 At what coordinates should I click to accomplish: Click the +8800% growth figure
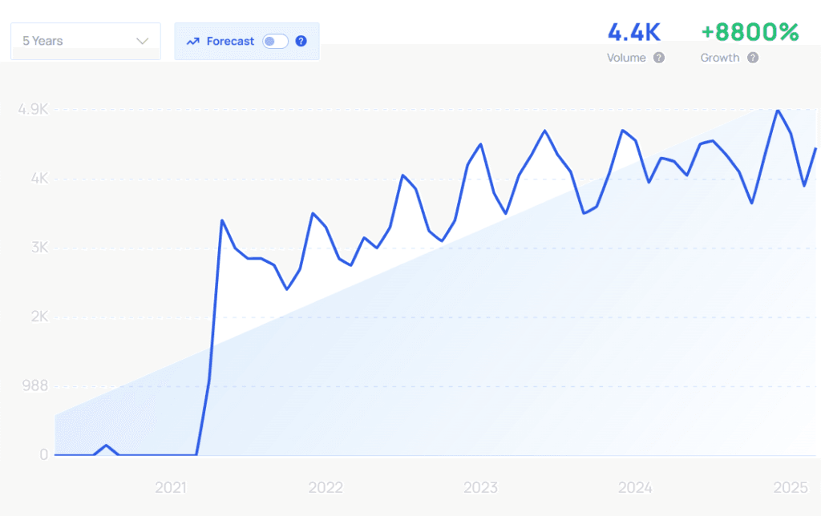750,32
